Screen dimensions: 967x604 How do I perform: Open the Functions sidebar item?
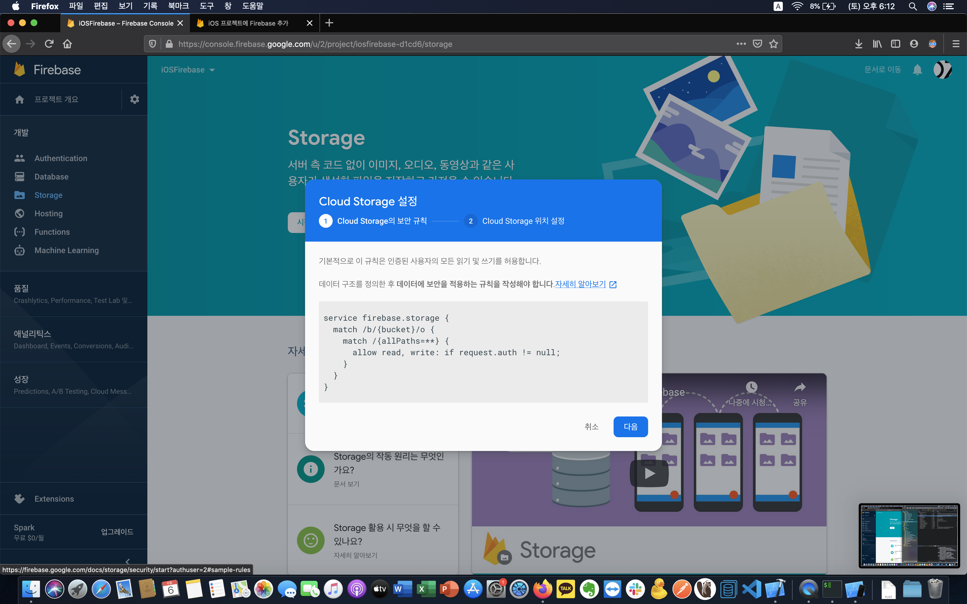click(52, 232)
